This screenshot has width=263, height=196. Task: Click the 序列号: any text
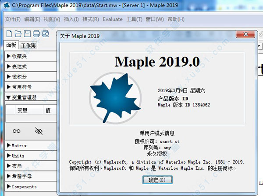[x=157, y=148]
